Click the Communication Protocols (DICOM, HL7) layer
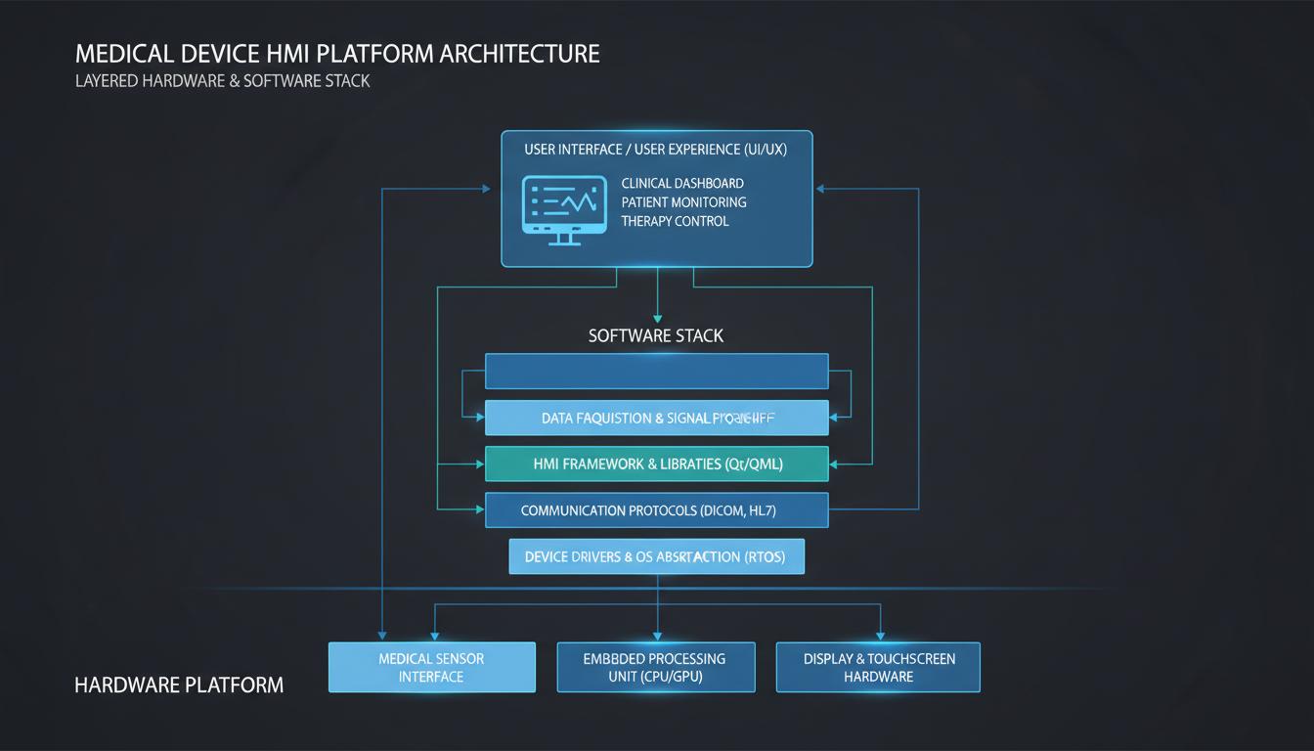Image resolution: width=1314 pixels, height=751 pixels. 656,509
